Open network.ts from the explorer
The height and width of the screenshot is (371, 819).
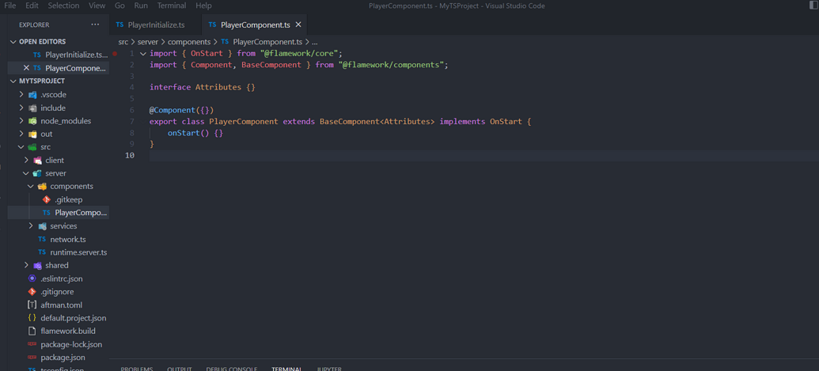(67, 239)
